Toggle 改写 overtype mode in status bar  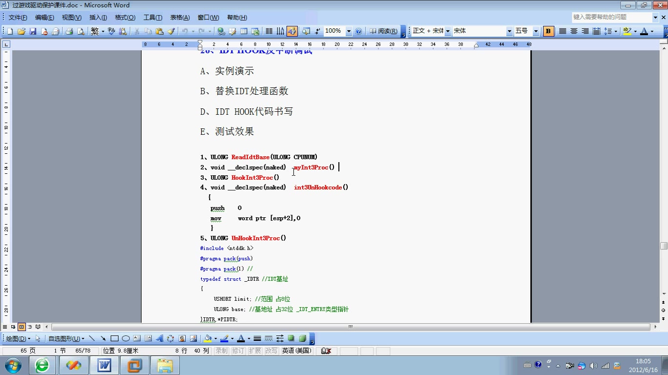click(x=271, y=351)
